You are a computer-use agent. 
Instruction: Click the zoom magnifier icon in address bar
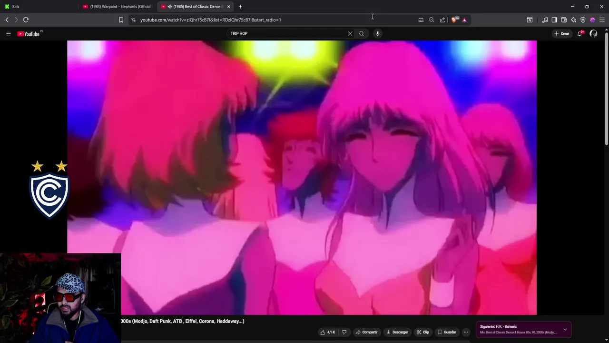(x=432, y=20)
